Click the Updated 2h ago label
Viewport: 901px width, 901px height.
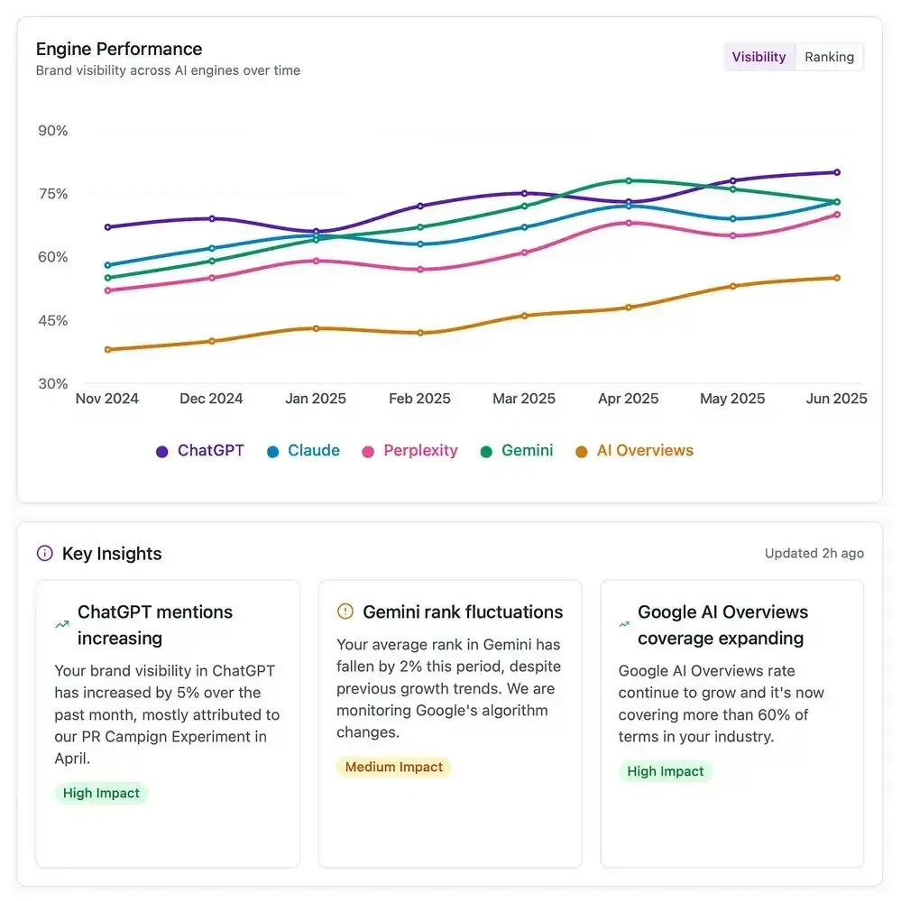click(x=814, y=553)
